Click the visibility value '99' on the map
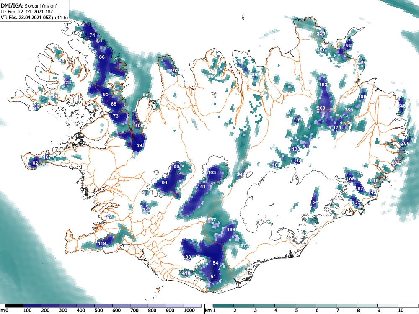Viewport: 419px width, 314px height. [x=176, y=167]
